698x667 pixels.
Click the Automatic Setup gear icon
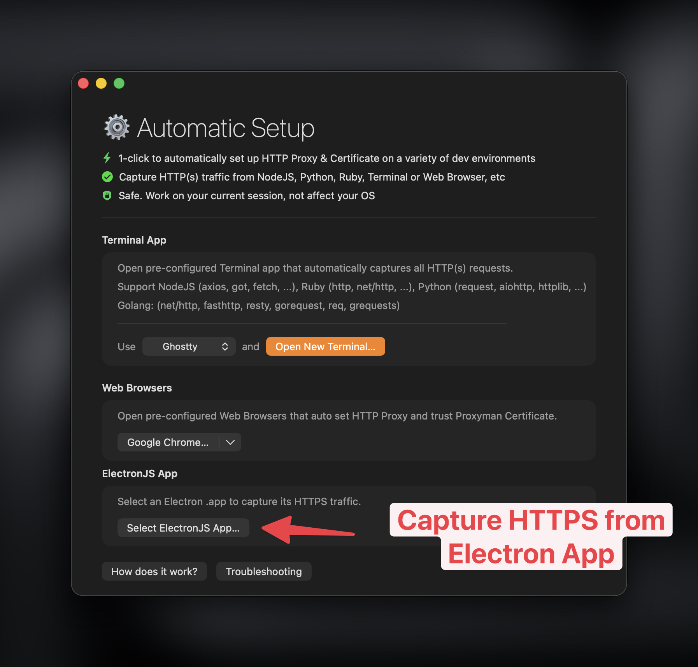pyautogui.click(x=117, y=127)
